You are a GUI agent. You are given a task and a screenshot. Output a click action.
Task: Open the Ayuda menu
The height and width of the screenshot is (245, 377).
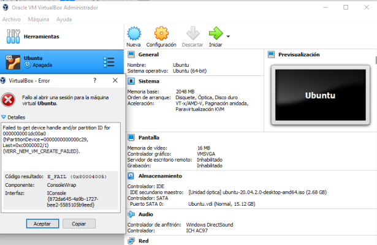(64, 19)
